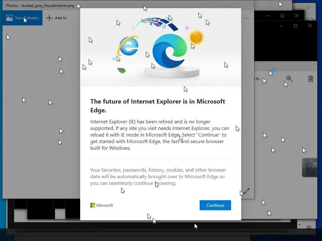Close the lower black window
This screenshot has width=322, height=241.
pyautogui.click(x=310, y=26)
